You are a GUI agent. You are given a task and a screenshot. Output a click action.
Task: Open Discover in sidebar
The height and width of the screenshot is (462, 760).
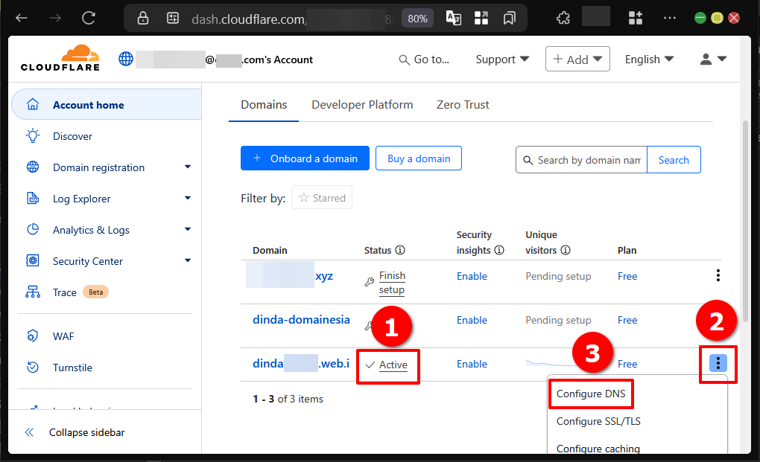[x=72, y=136]
